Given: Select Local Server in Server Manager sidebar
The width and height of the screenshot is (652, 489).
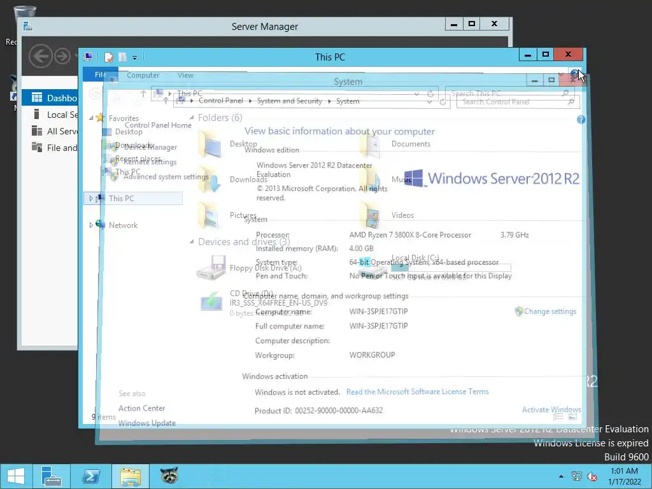Looking at the screenshot, I should pos(55,115).
